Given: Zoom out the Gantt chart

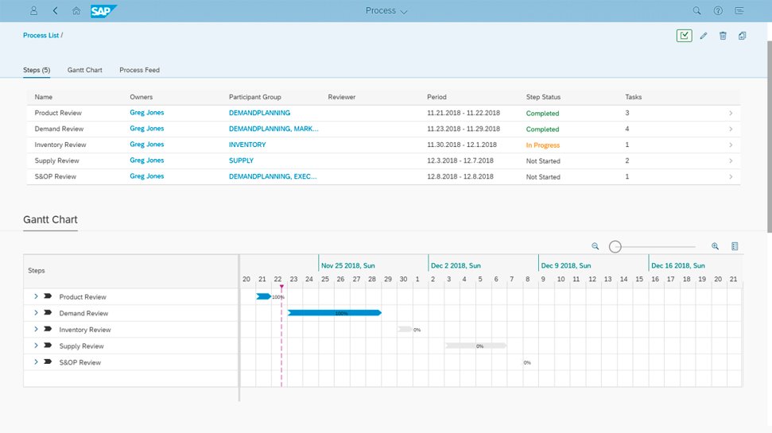Looking at the screenshot, I should click(595, 246).
